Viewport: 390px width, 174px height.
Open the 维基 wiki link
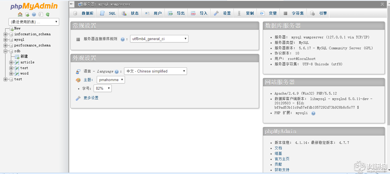coord(278,153)
